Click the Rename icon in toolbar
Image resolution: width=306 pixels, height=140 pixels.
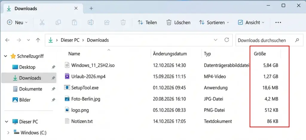[91, 23]
